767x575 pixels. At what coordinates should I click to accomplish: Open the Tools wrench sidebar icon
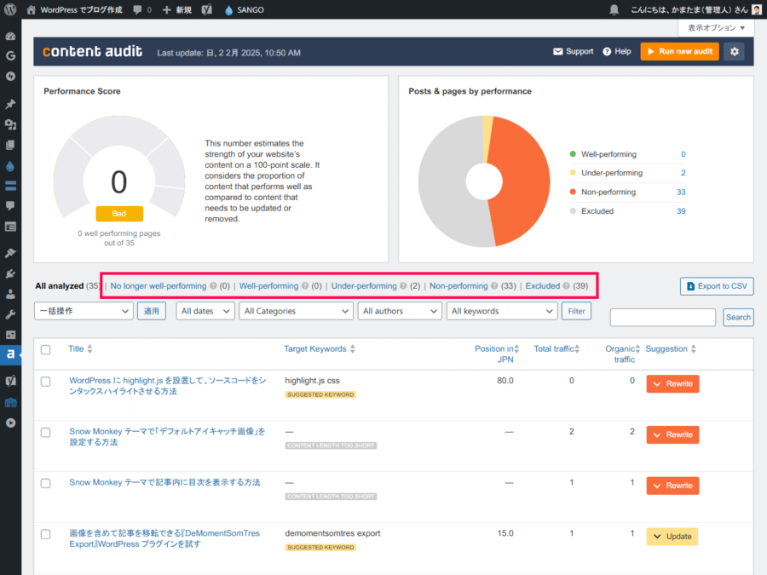10,314
